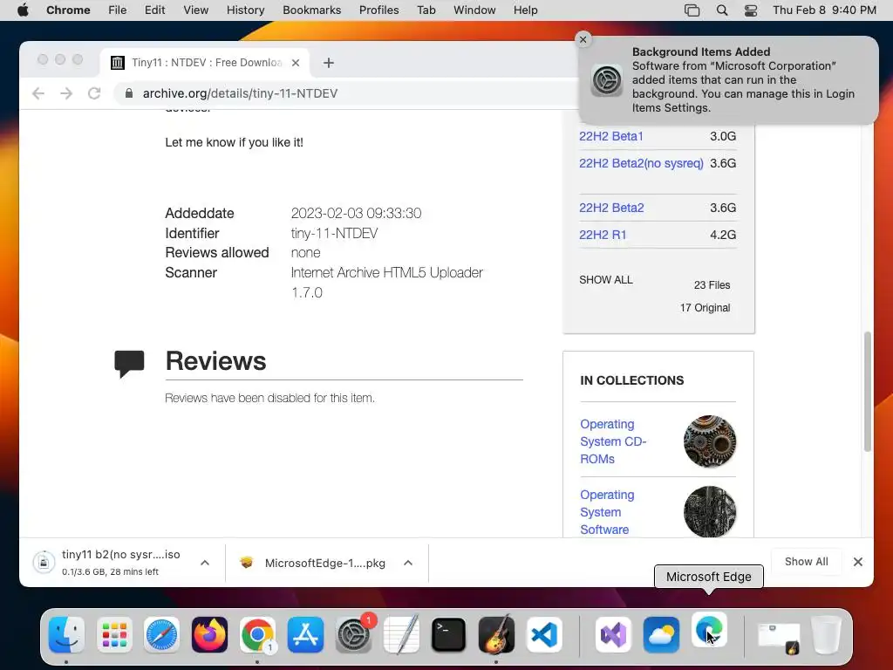Go forward in Chrome
The width and height of the screenshot is (893, 670).
pos(66,93)
